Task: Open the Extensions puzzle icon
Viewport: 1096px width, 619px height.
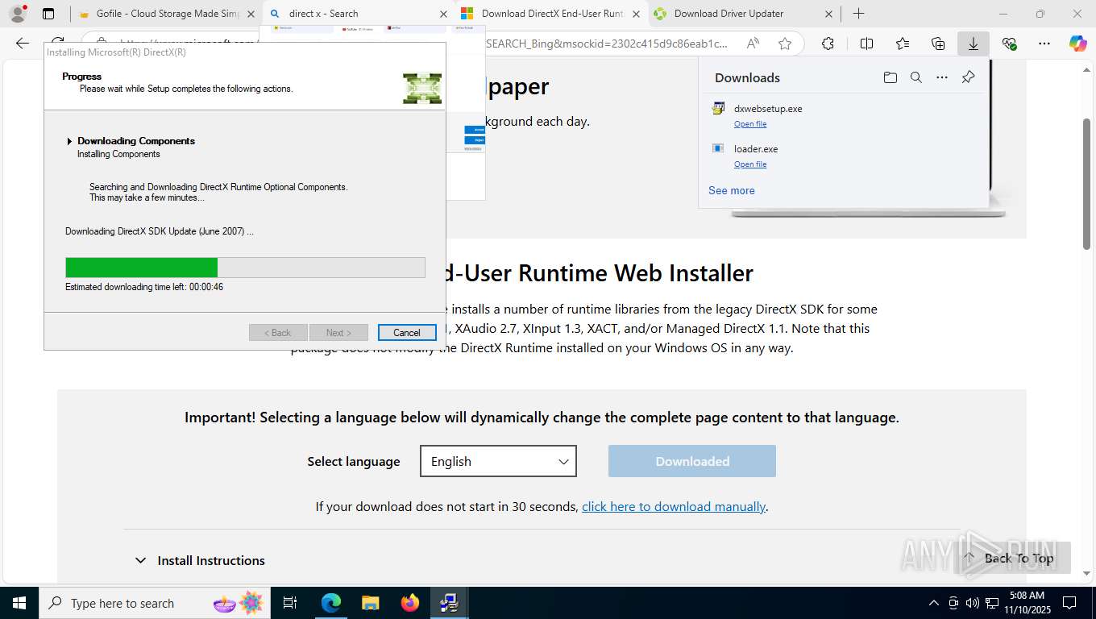Action: click(828, 44)
